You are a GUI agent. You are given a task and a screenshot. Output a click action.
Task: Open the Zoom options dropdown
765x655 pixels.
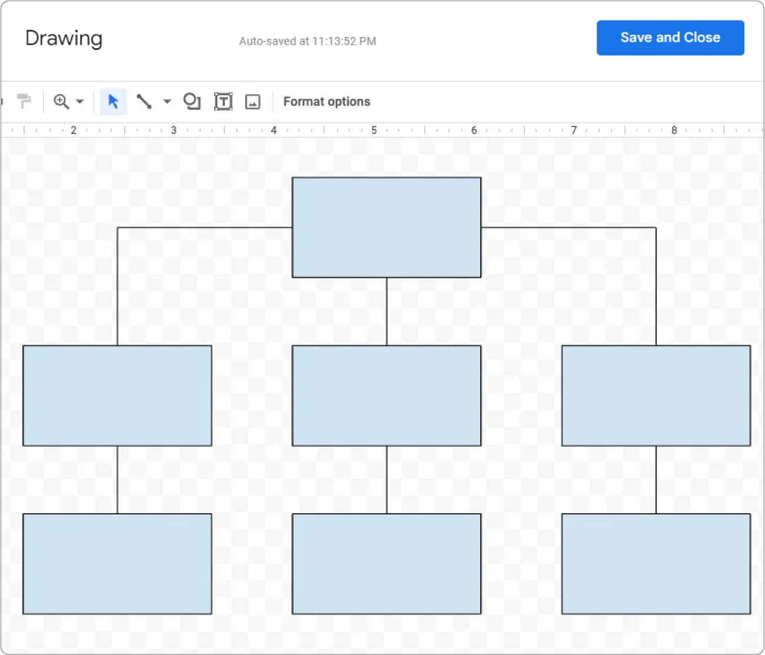81,101
